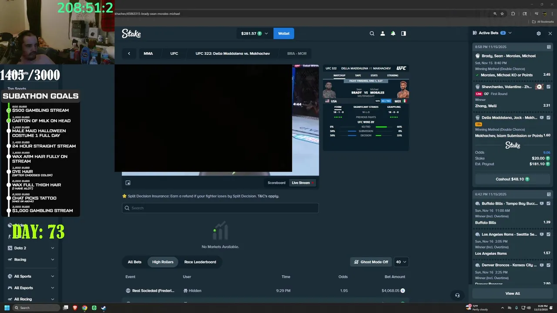The width and height of the screenshot is (557, 313).
Task: Switch to the High Rollers tab
Action: 163,262
